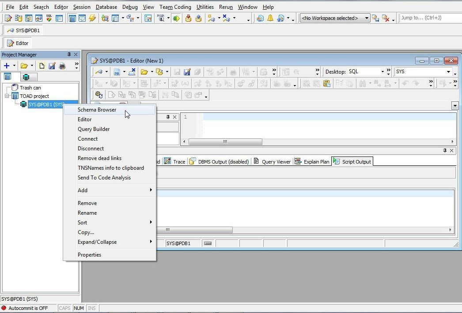The height and width of the screenshot is (313, 462).
Task: Click the yellow lightning bolt icon in the main toolbar
Action: (x=92, y=18)
